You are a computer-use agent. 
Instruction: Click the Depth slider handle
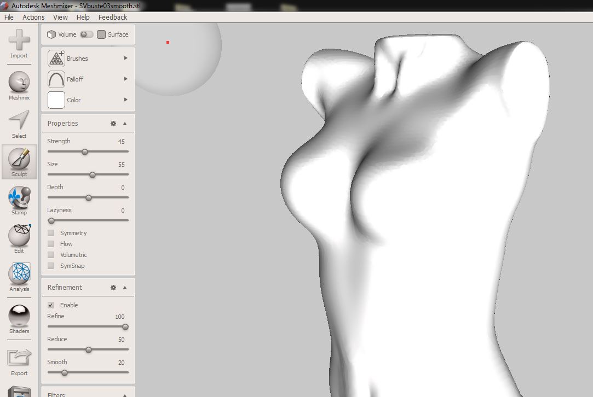click(89, 198)
